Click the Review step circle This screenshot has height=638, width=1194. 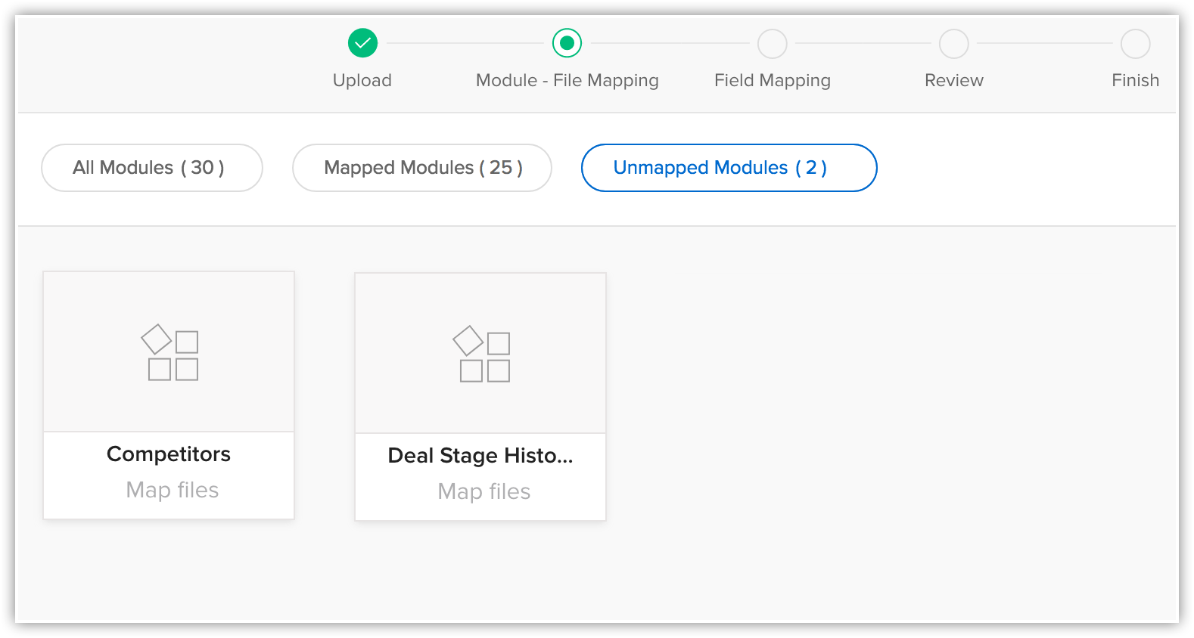point(953,44)
